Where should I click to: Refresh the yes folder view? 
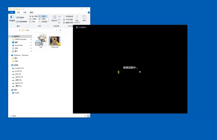pos(60,30)
